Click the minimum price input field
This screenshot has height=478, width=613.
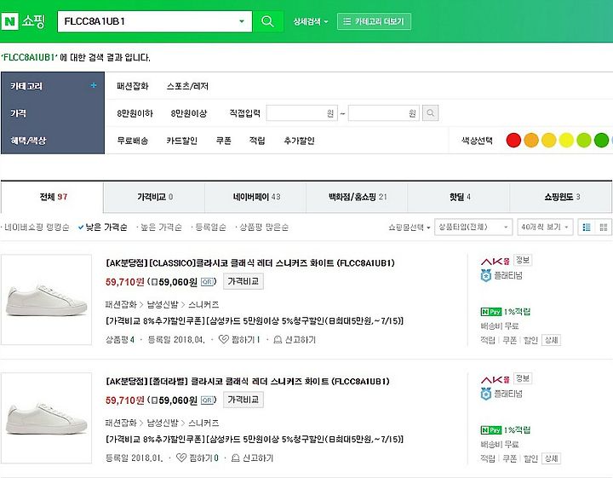click(301, 113)
